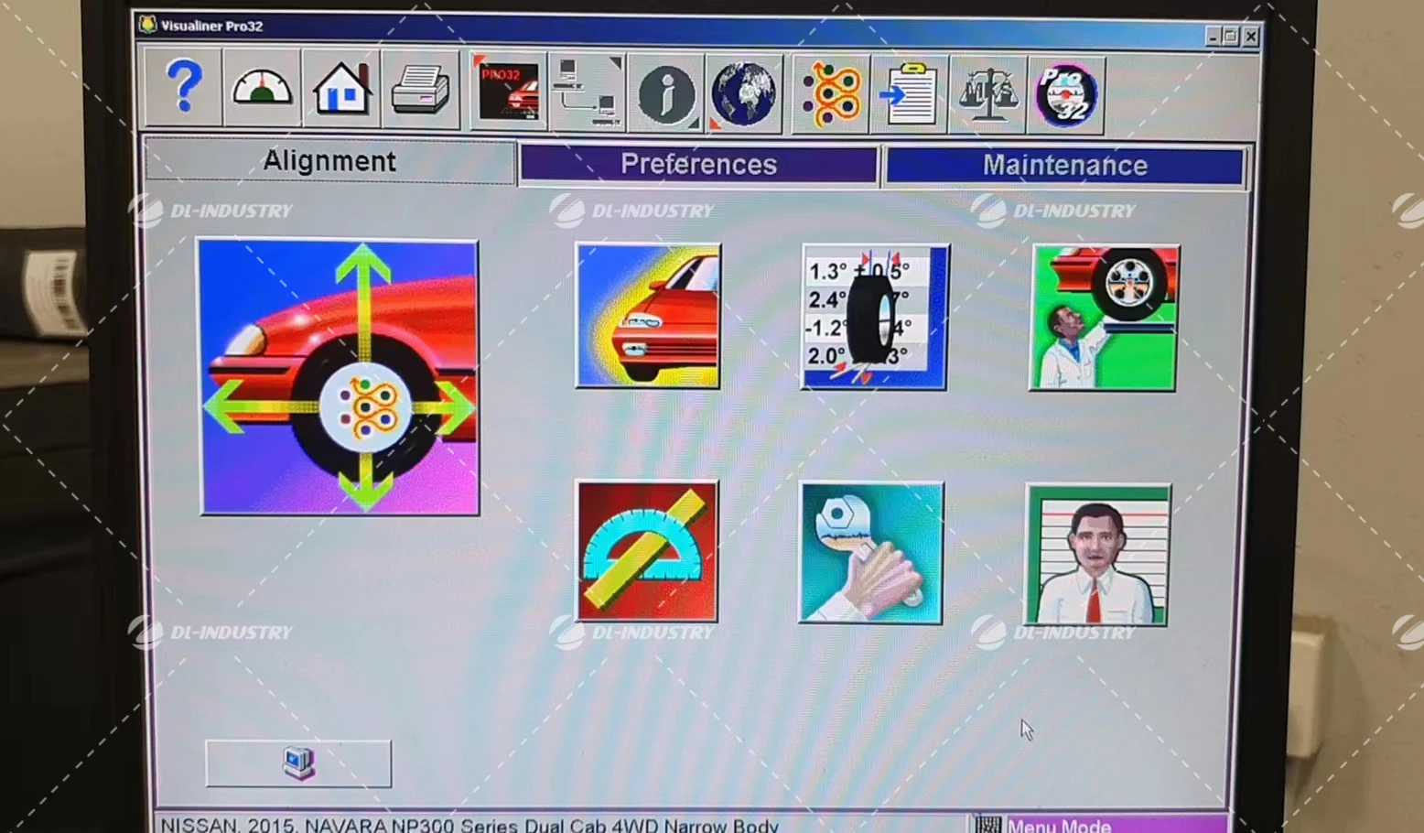Open the protractor geometry tool
Screen dimensions: 1424x833
[647, 553]
